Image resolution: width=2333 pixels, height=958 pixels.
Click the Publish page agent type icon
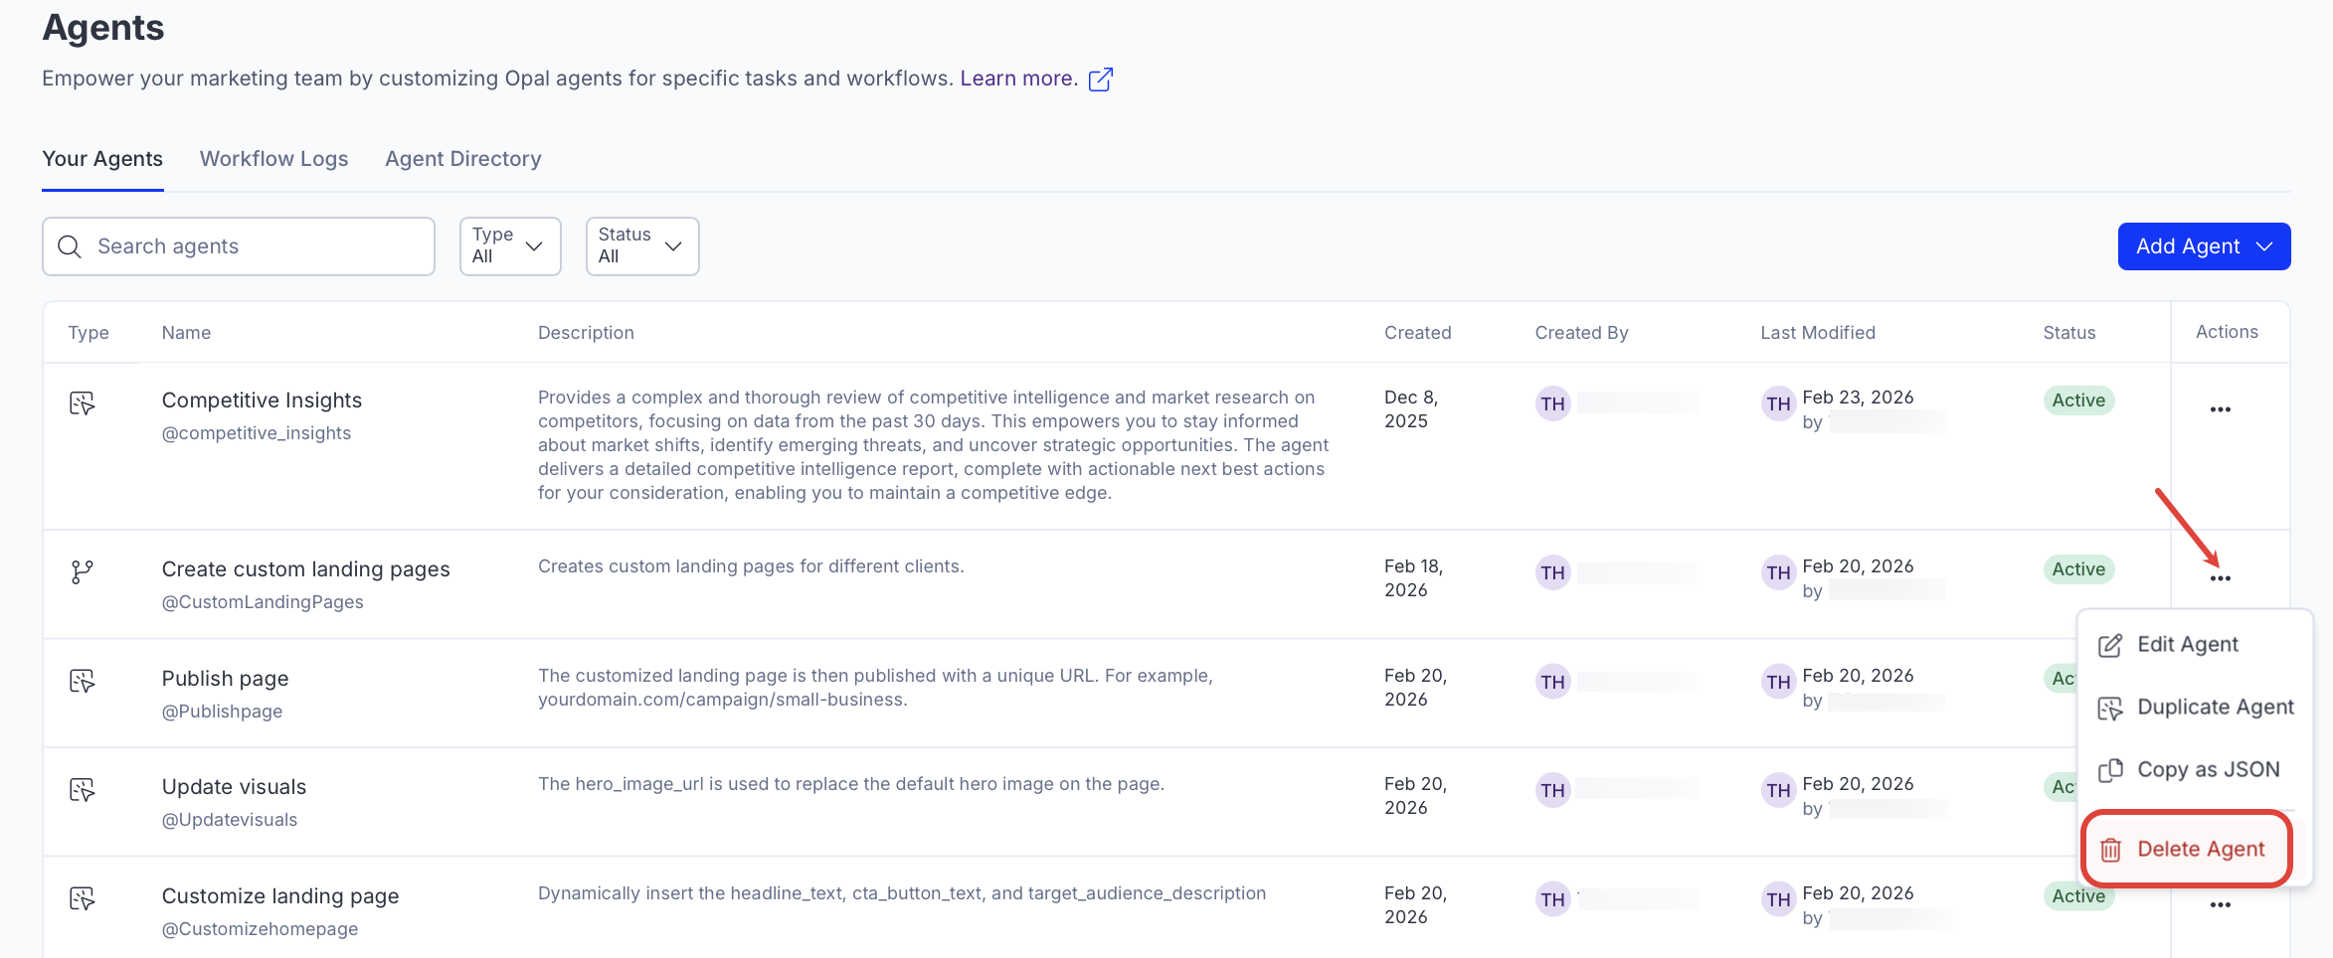click(x=83, y=682)
